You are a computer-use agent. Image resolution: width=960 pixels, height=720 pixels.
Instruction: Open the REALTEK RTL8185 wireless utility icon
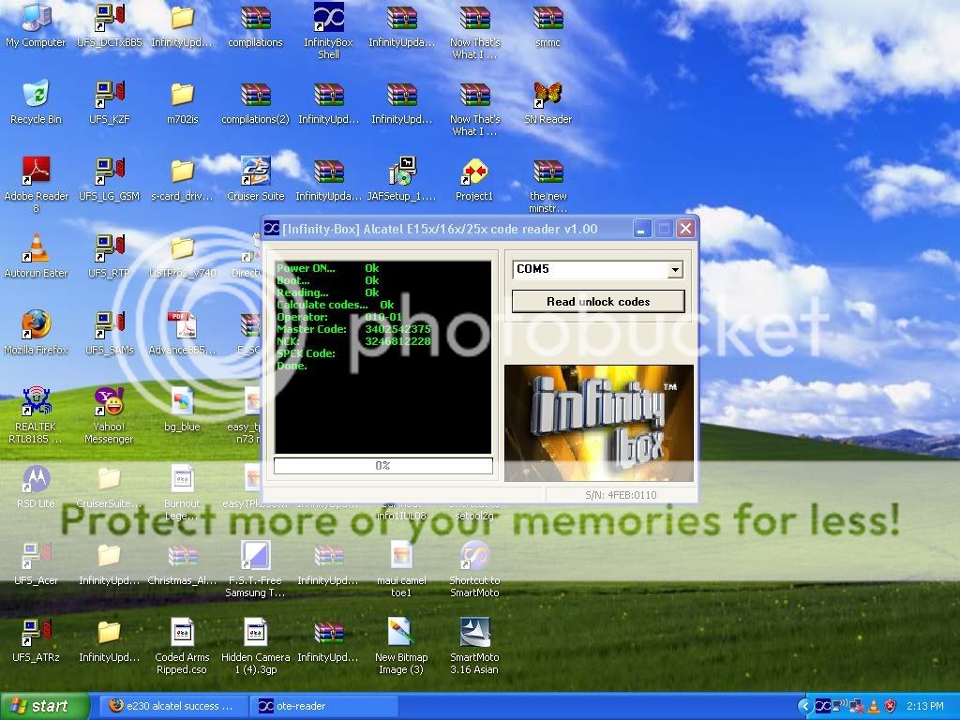tap(36, 402)
